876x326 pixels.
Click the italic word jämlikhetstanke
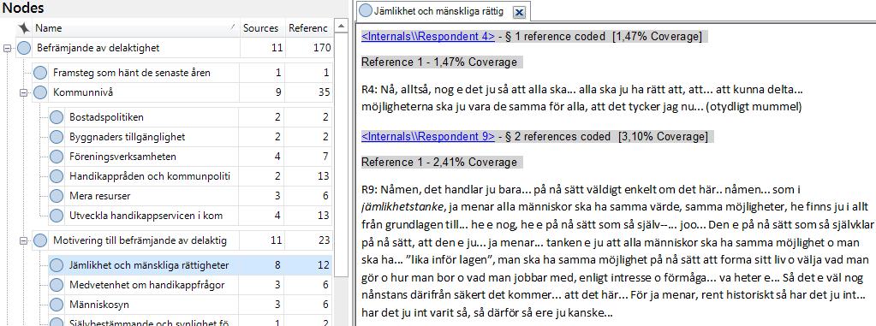(x=402, y=208)
